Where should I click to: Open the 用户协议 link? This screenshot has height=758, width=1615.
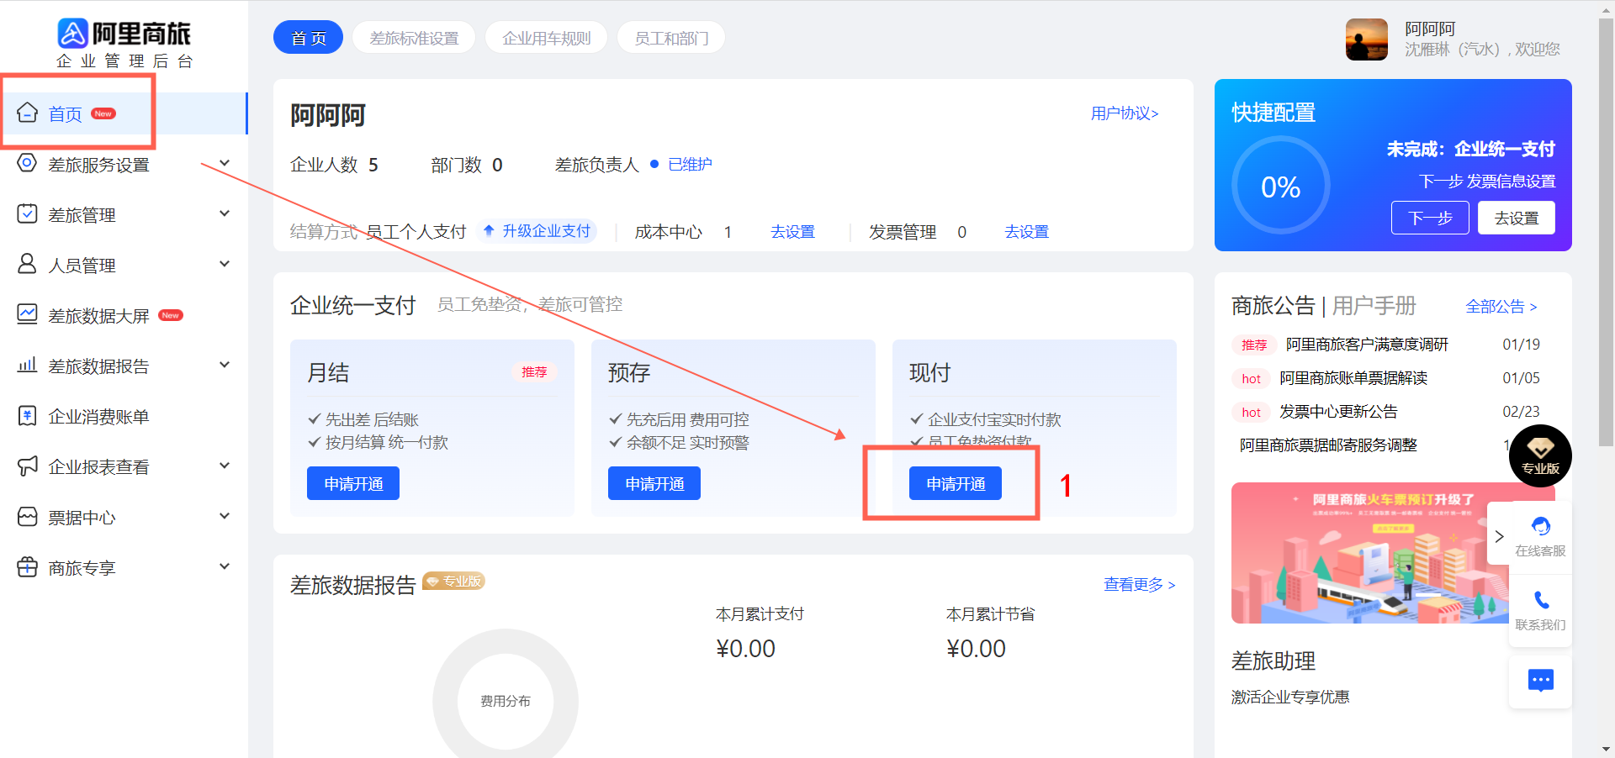(1125, 113)
